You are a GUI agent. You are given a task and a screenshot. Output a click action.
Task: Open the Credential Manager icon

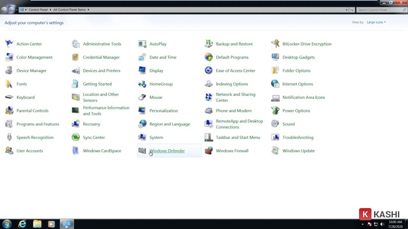coord(76,57)
